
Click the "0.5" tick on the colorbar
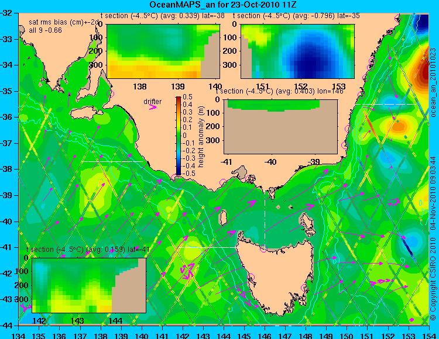pos(187,97)
